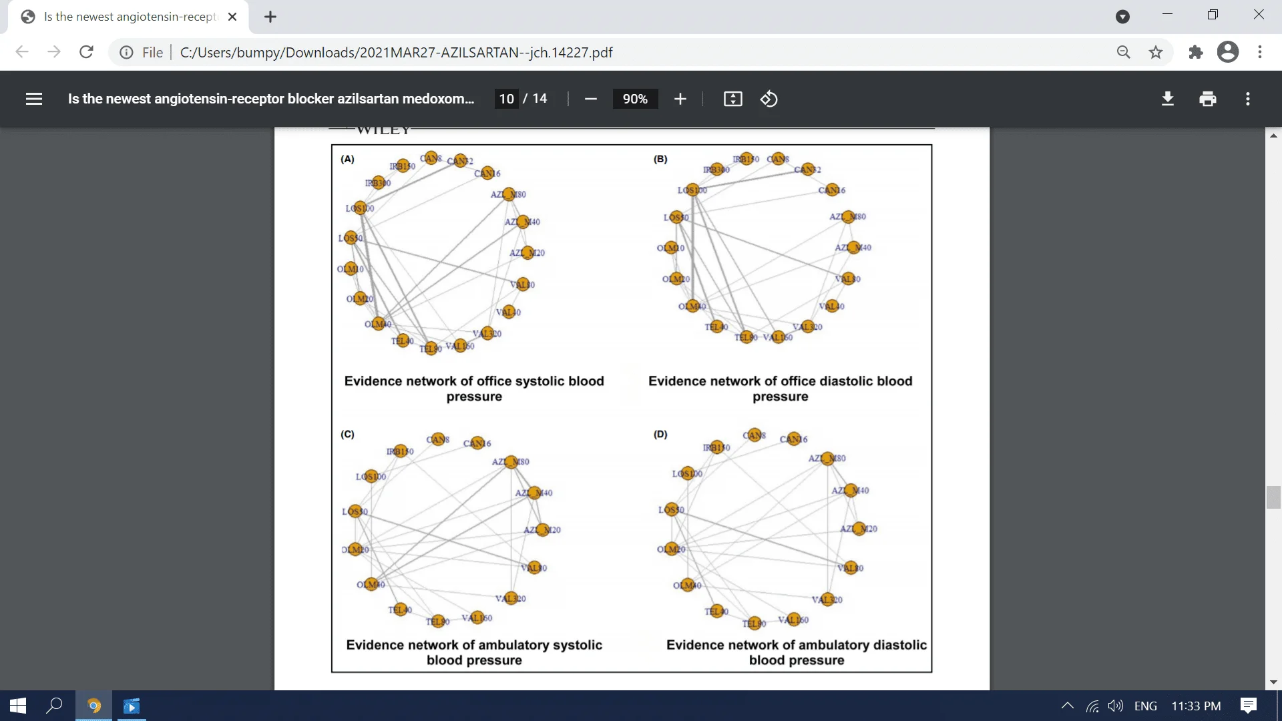Viewport: 1282px width, 721px height.
Task: Click the 90% zoom level field
Action: [x=635, y=99]
